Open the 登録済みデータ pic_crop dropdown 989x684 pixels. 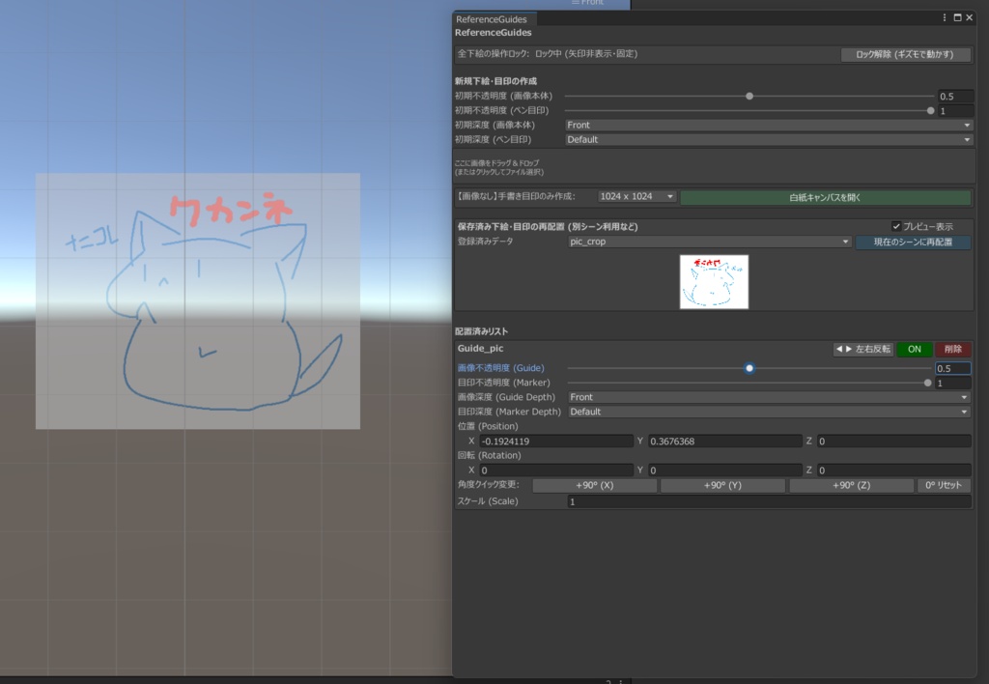point(710,242)
